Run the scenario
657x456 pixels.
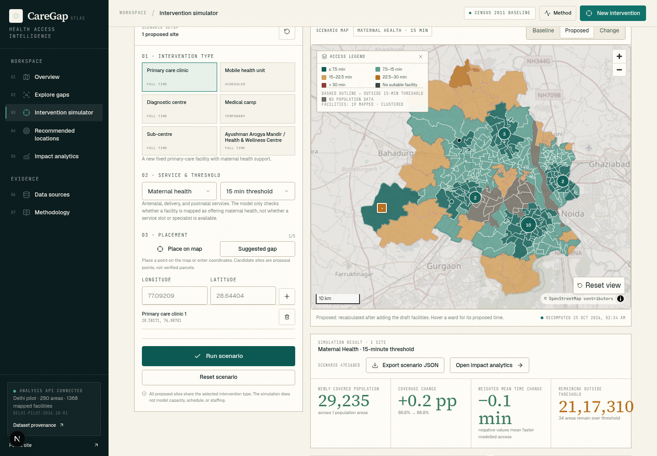pyautogui.click(x=219, y=356)
